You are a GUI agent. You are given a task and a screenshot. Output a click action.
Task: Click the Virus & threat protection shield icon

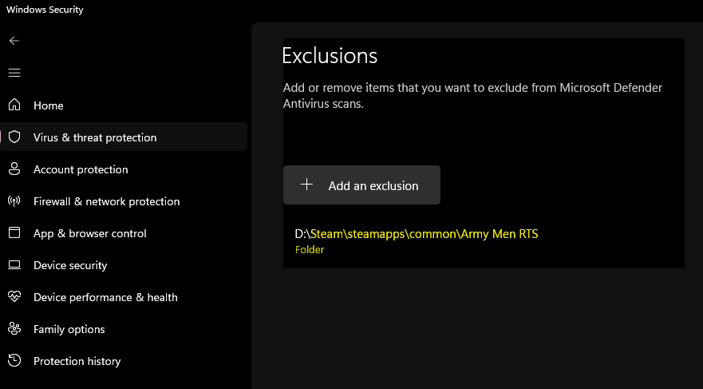(14, 137)
